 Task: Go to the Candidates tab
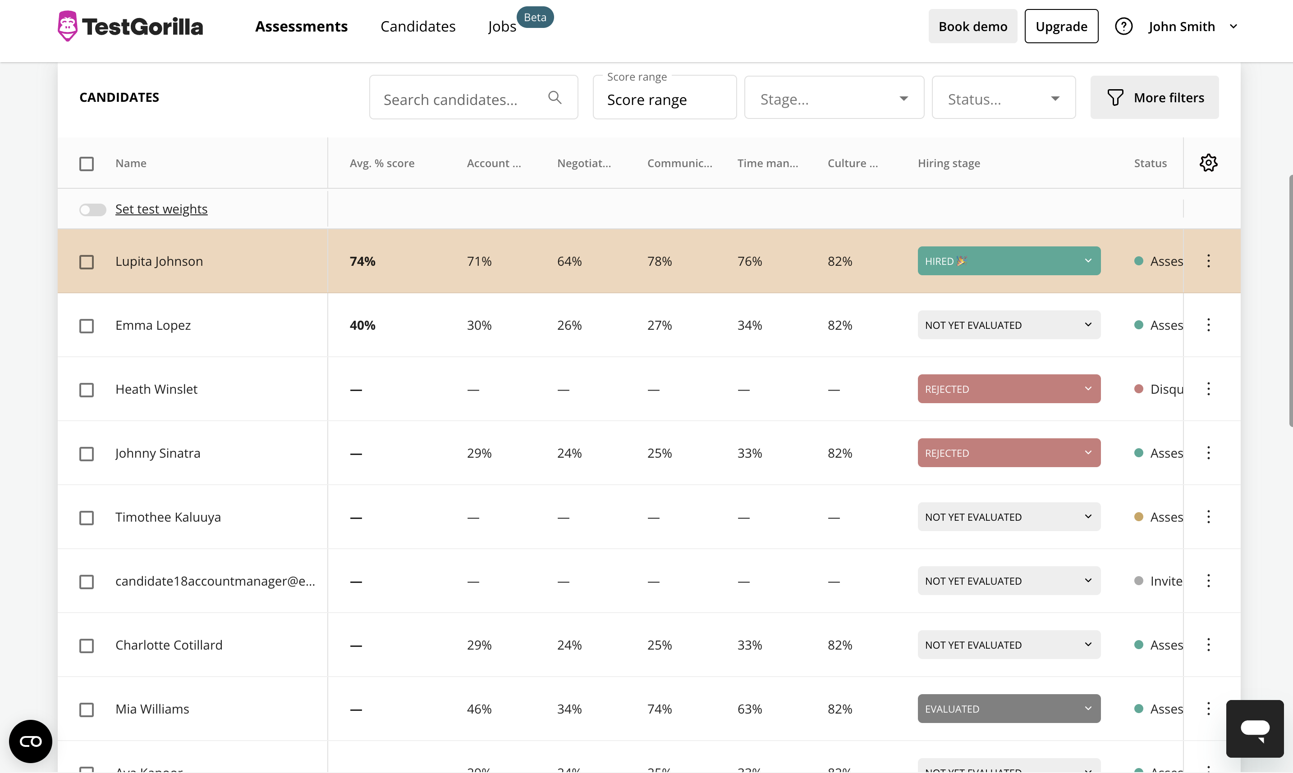(417, 27)
